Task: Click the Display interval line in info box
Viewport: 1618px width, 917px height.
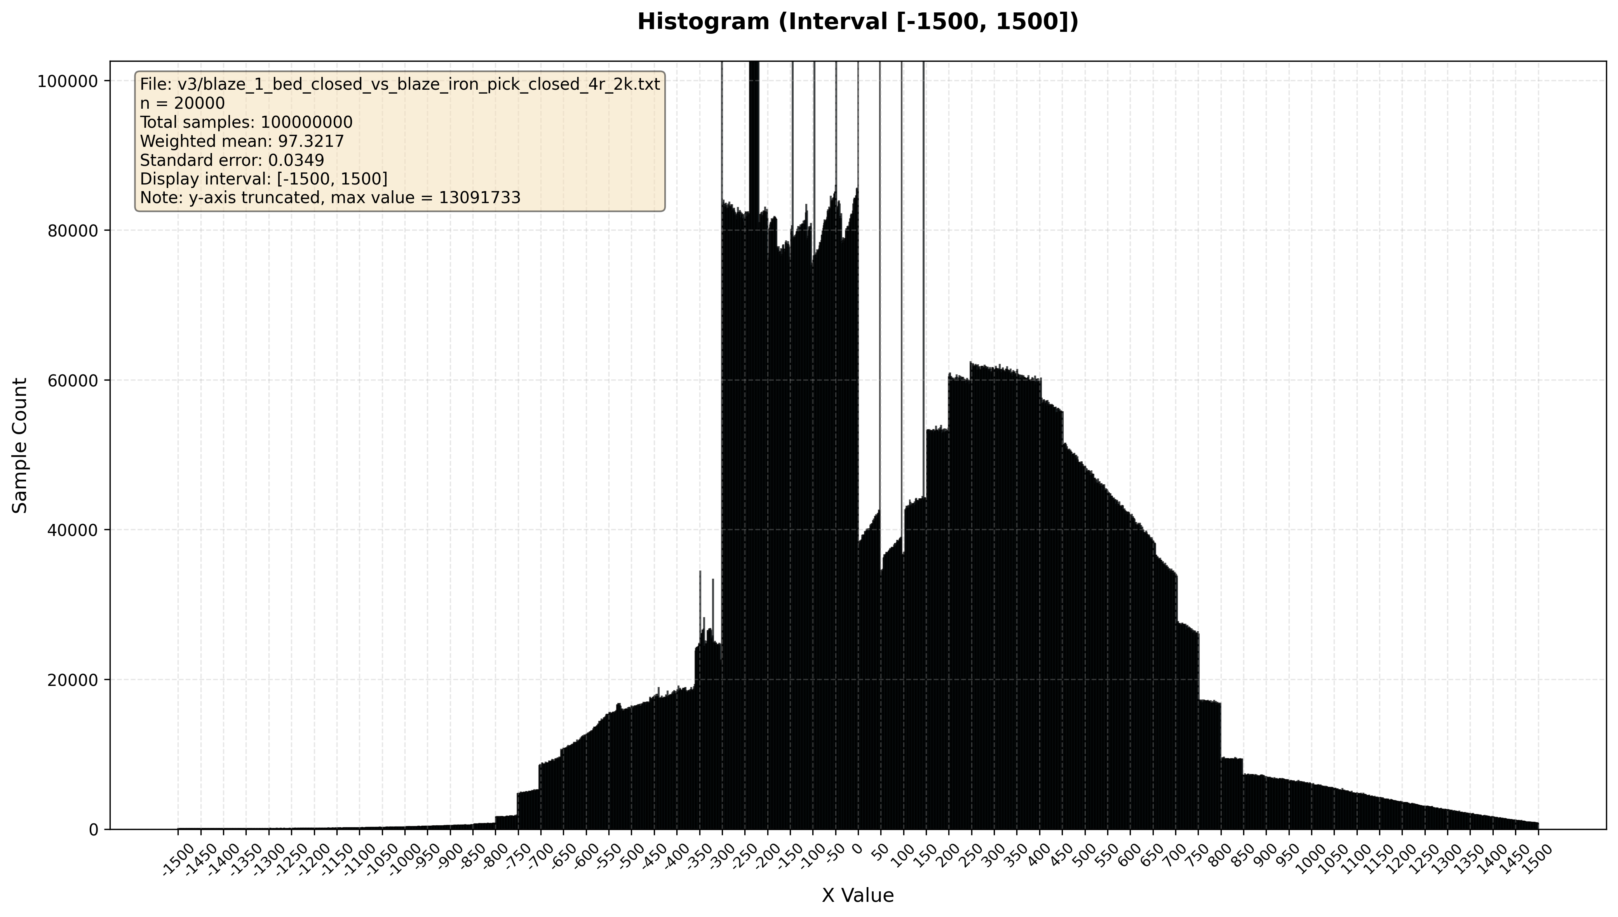Action: click(263, 179)
